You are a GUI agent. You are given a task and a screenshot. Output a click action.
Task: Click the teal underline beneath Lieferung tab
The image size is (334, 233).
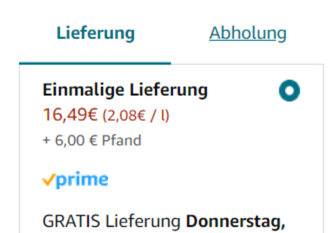pyautogui.click(x=95, y=63)
